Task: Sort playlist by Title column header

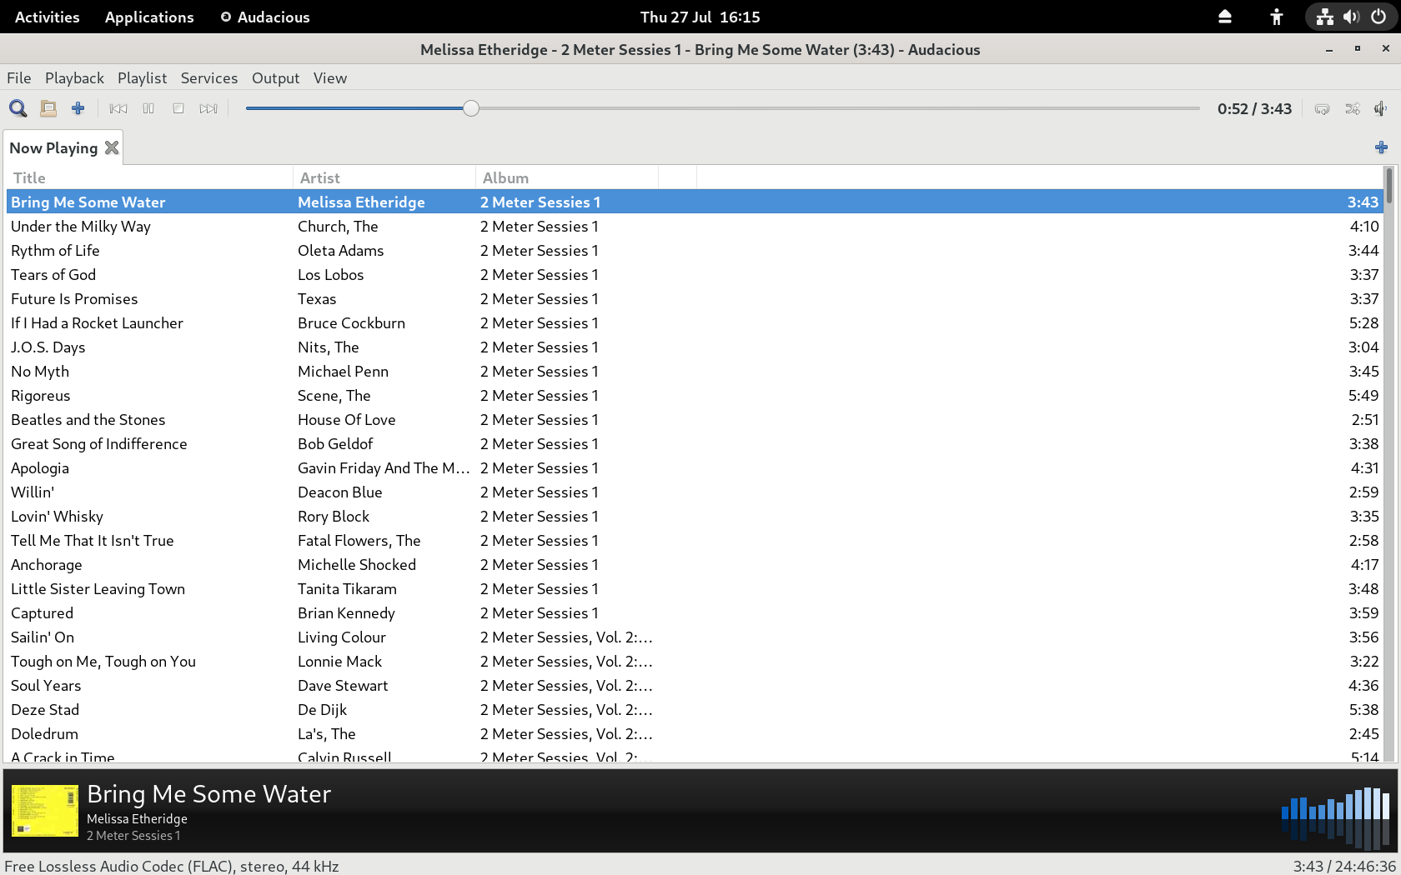Action: coord(150,177)
